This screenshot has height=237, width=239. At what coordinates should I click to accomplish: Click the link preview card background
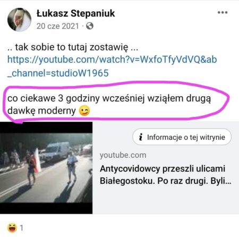pyautogui.click(x=166, y=199)
